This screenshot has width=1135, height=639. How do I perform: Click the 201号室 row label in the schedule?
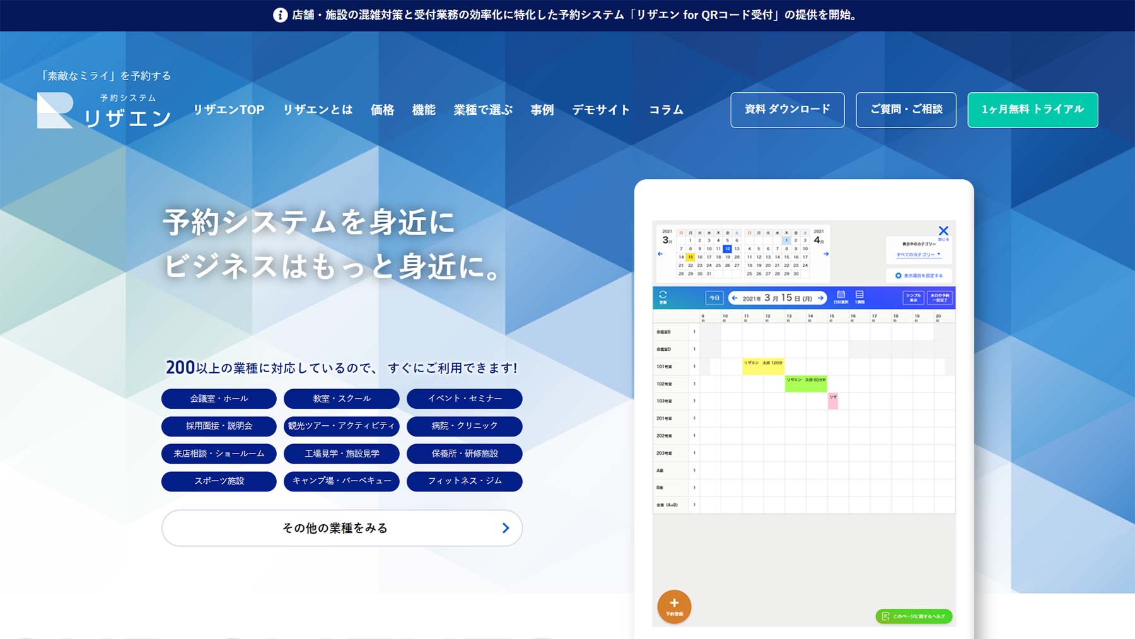point(665,418)
